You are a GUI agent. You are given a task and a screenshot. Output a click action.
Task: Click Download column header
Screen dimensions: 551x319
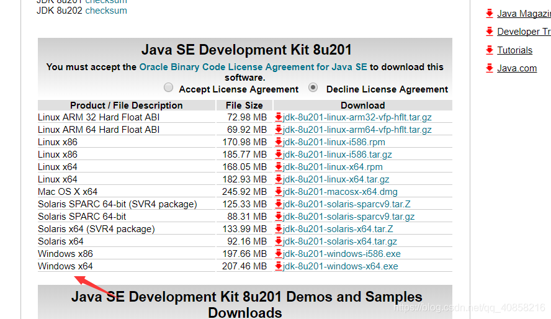point(362,106)
